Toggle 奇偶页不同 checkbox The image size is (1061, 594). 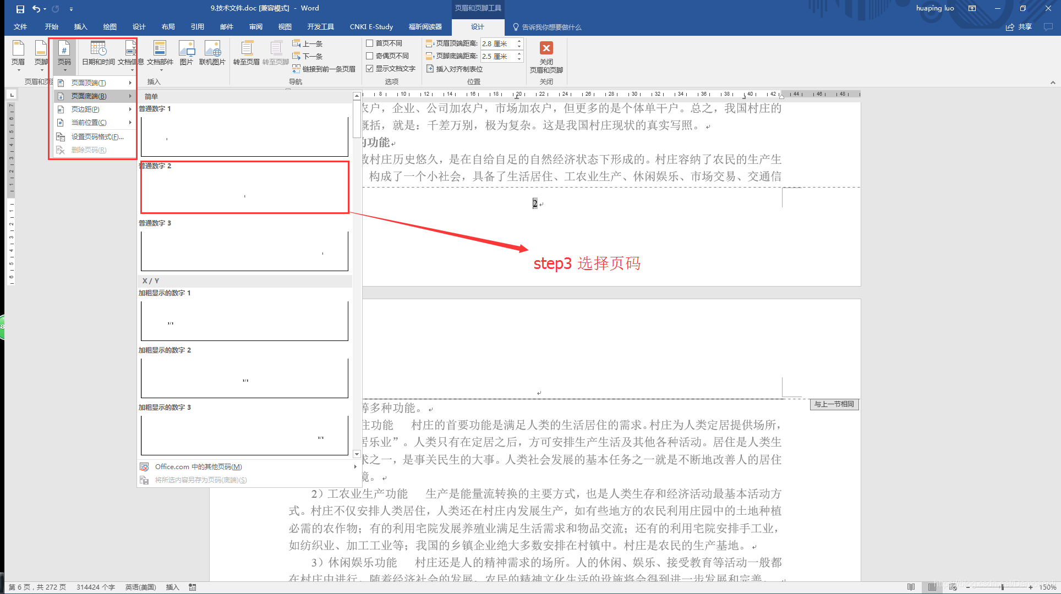370,56
